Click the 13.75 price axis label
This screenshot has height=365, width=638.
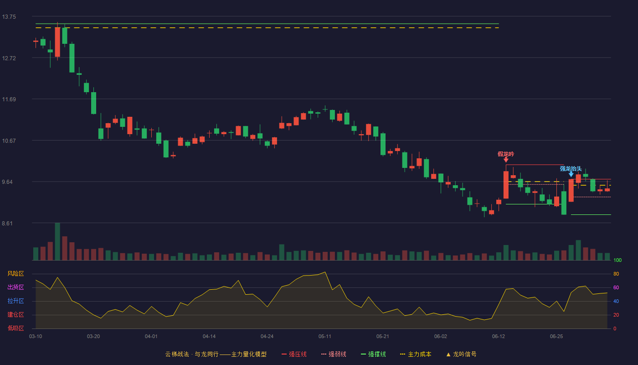9,17
